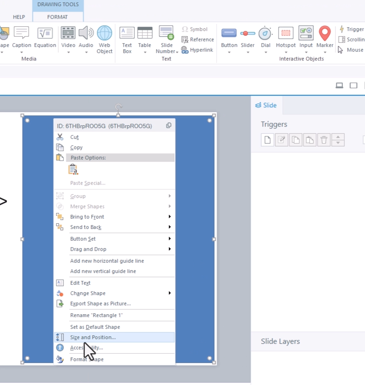Select Export Shape as Picture menu entry
The width and height of the screenshot is (365, 385).
[100, 303]
